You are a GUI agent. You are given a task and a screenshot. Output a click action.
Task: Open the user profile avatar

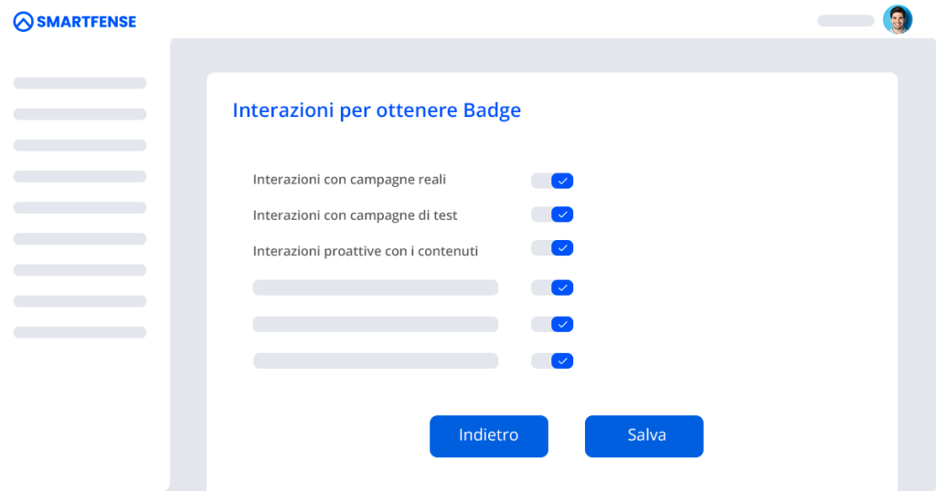pyautogui.click(x=898, y=20)
